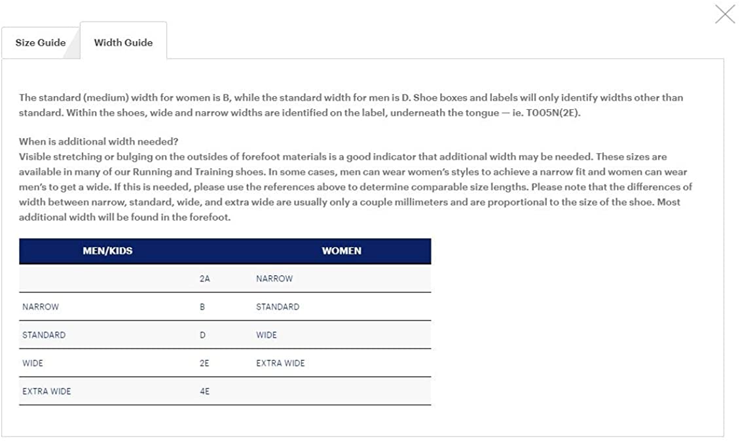Click WIDE in the women's column
Viewport: 740px width, 441px height.
tap(267, 335)
